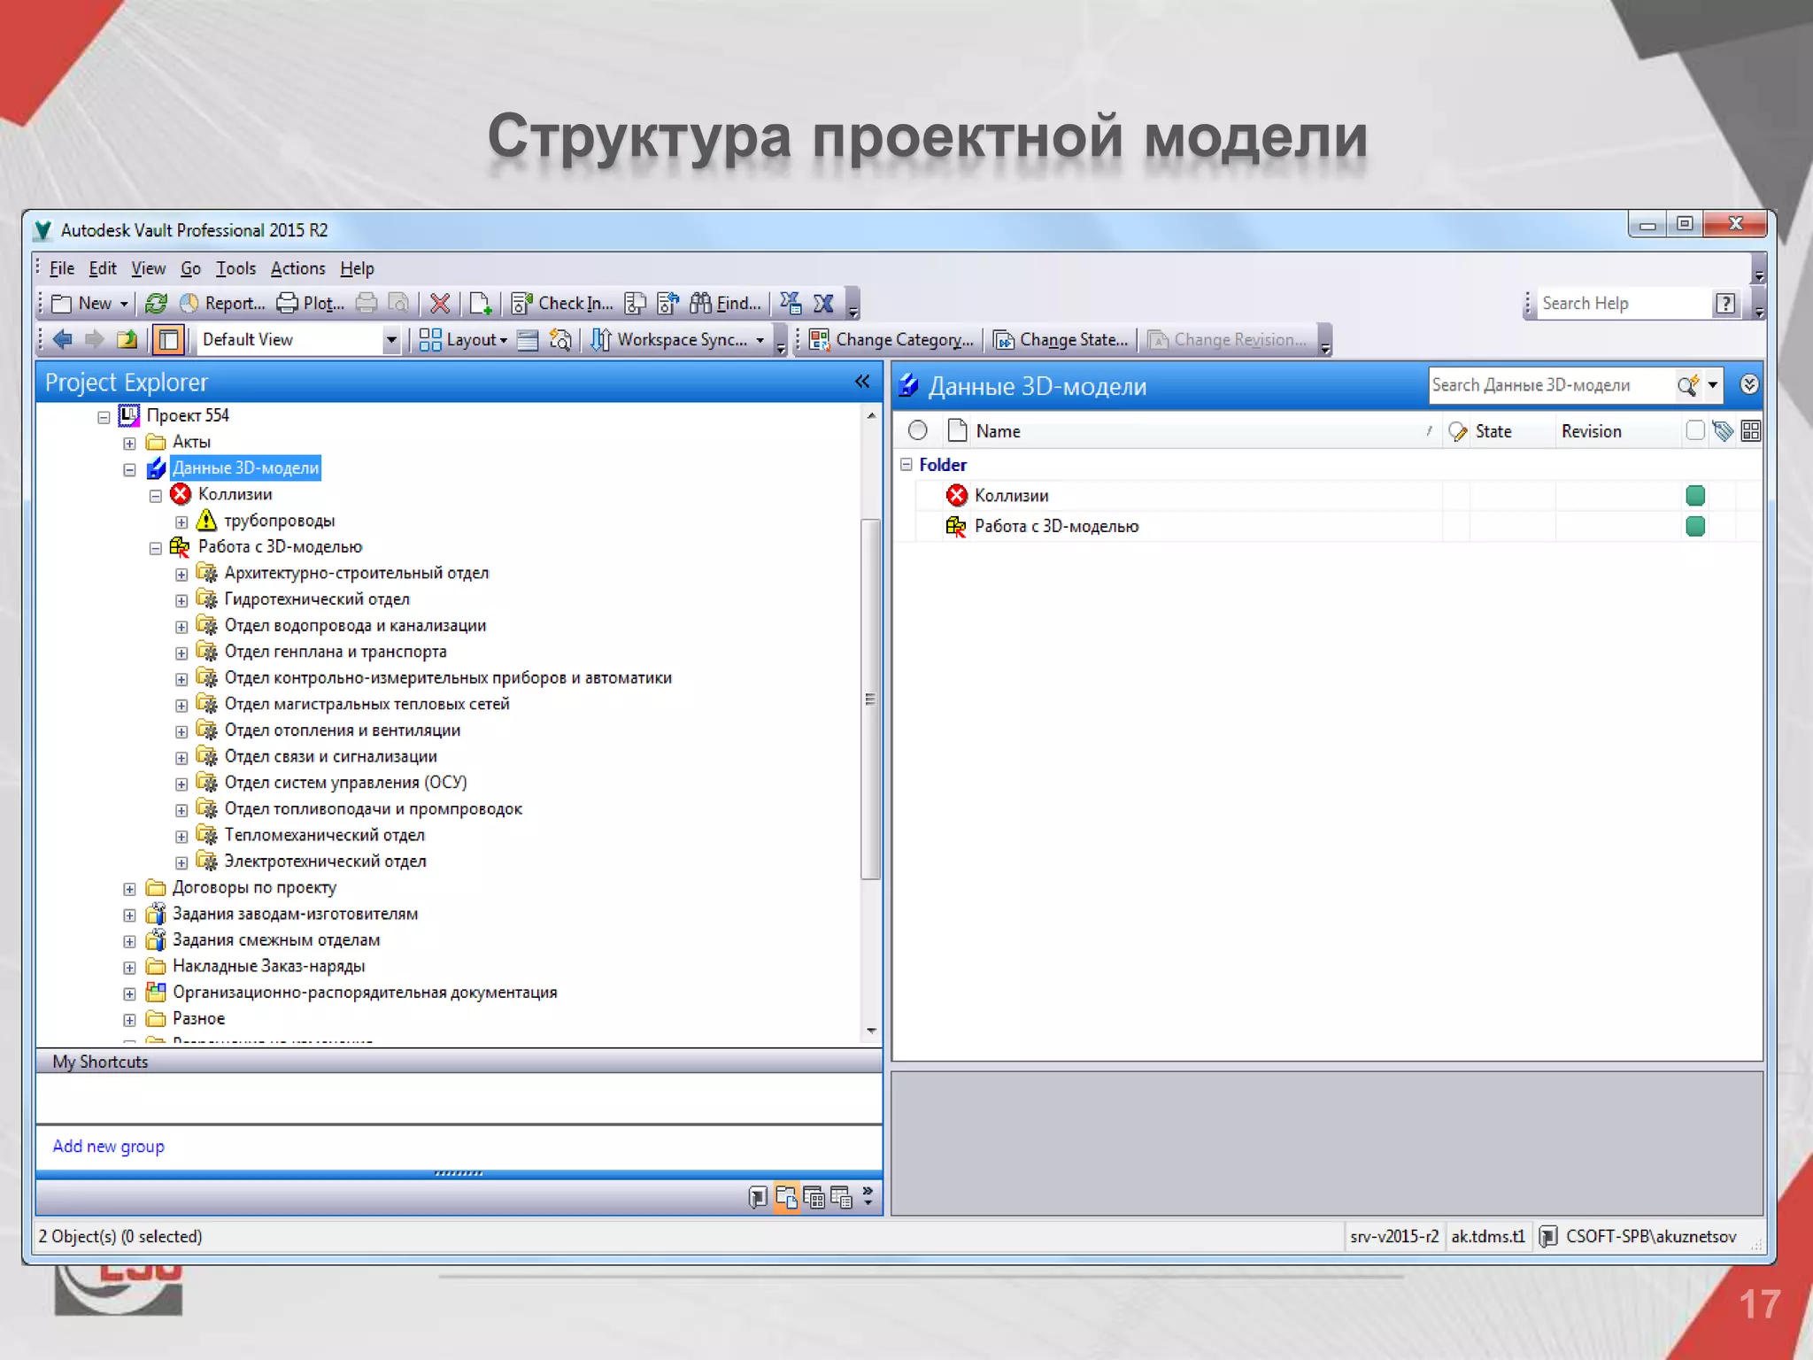
Task: Click the Project Explorer shortcut icon highlighted orange
Action: [x=786, y=1198]
